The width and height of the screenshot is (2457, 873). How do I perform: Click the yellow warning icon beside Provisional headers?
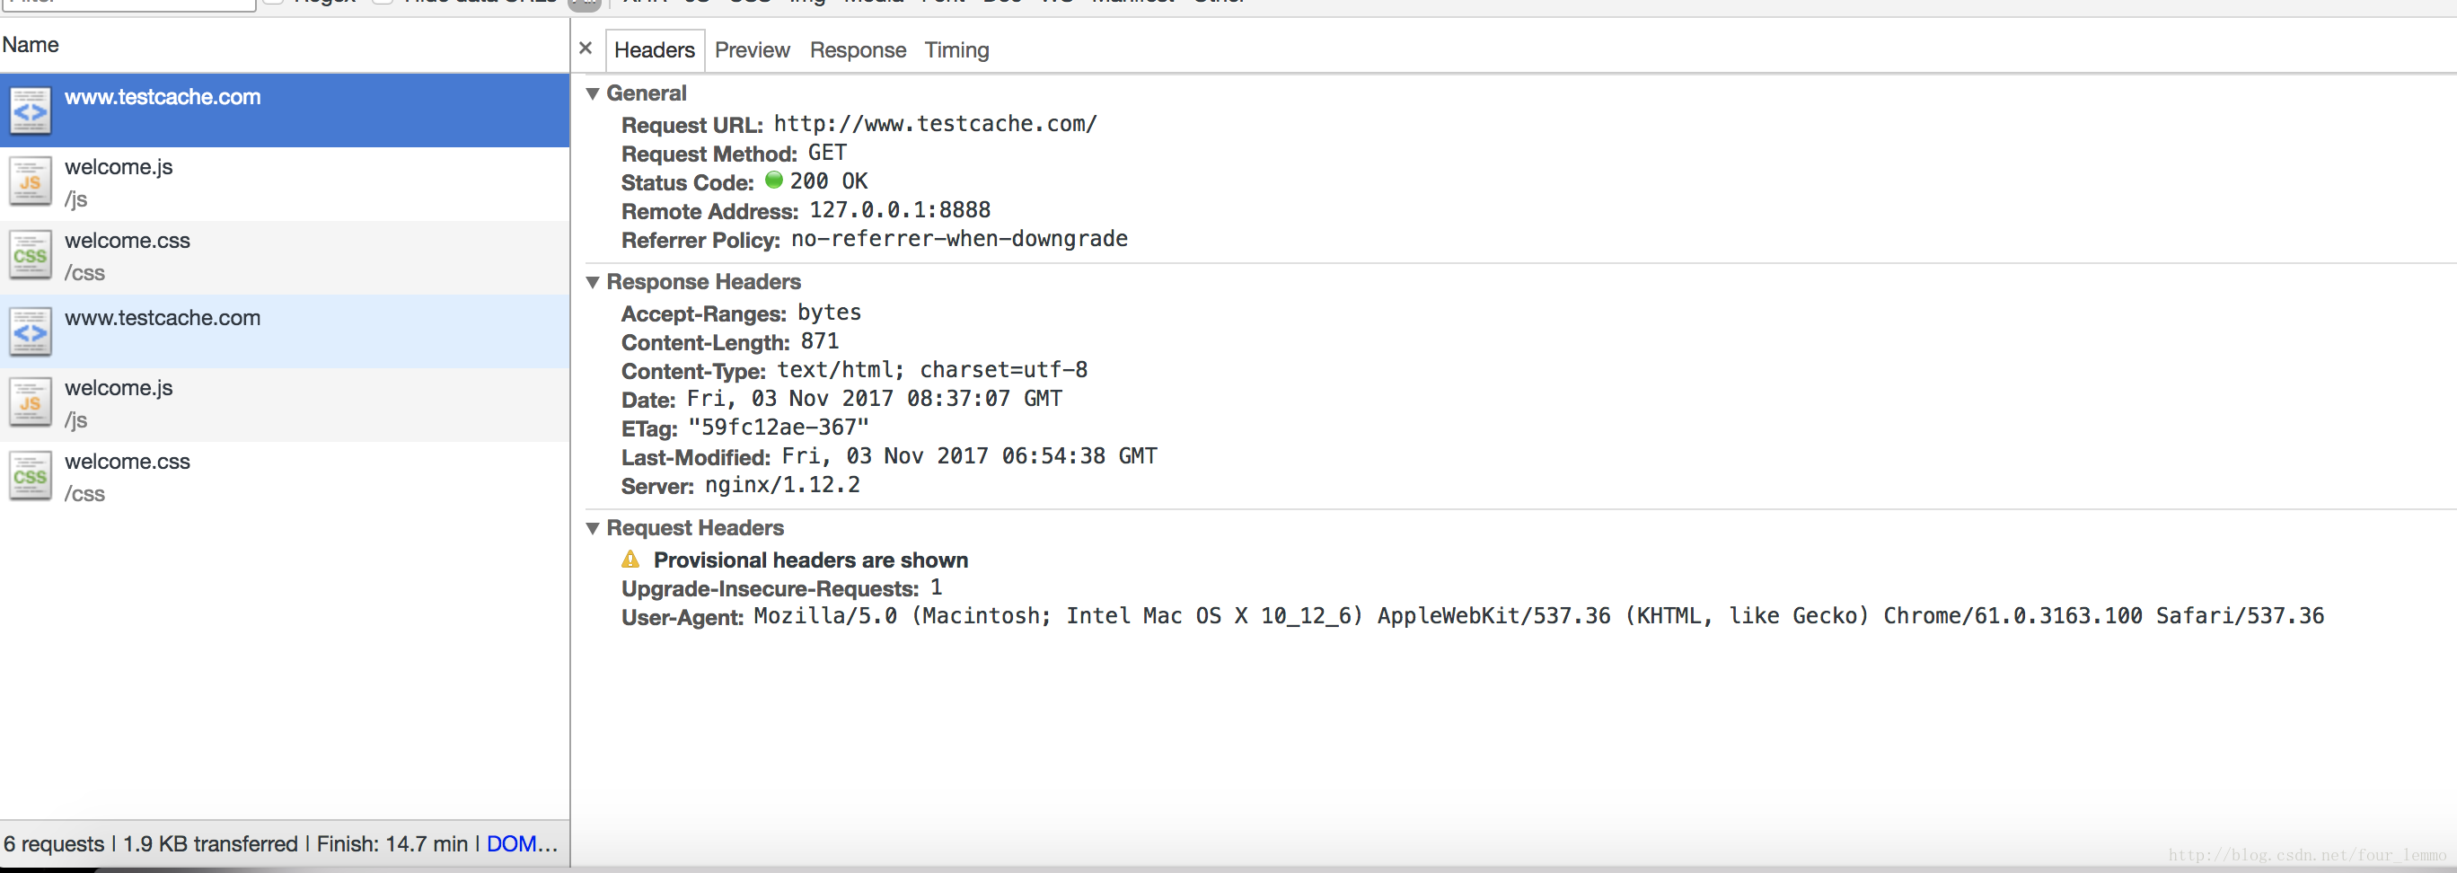click(630, 560)
